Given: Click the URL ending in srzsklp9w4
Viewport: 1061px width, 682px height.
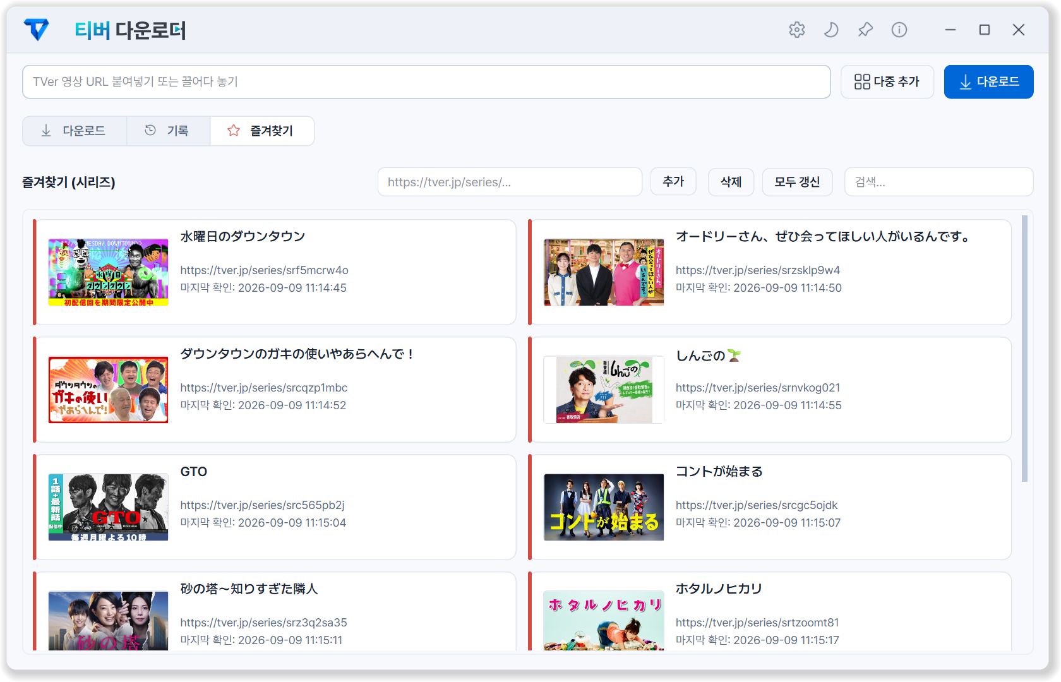Looking at the screenshot, I should 758,270.
